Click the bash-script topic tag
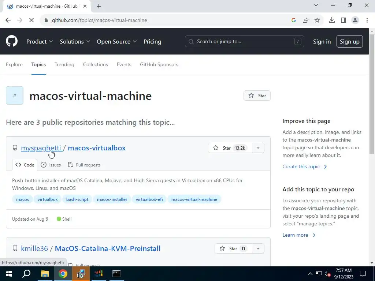 coord(77,199)
